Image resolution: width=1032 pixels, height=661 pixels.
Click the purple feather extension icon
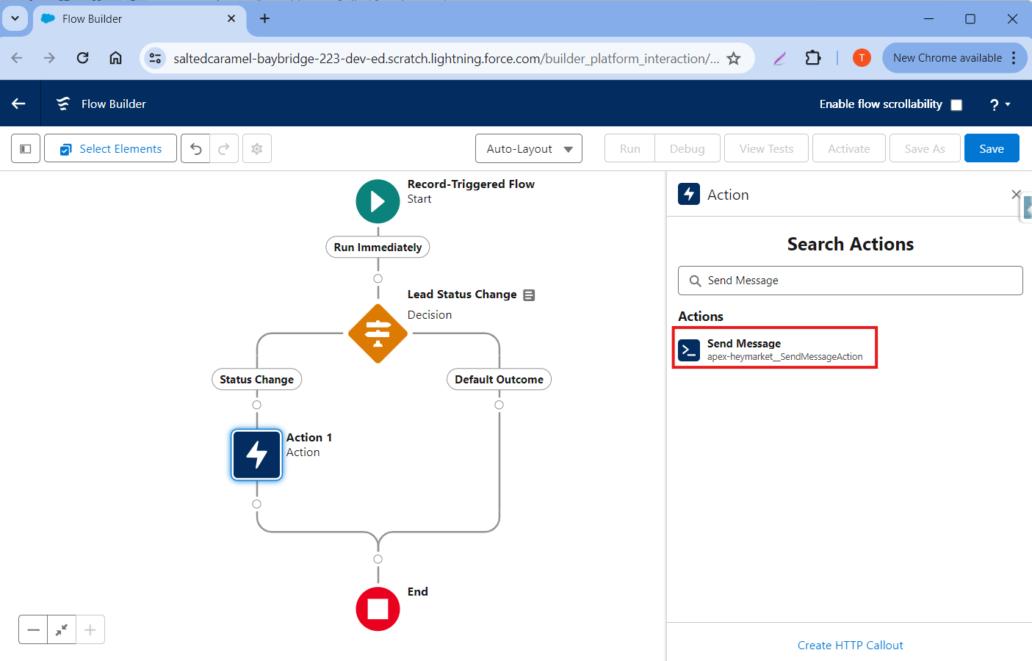[779, 58]
